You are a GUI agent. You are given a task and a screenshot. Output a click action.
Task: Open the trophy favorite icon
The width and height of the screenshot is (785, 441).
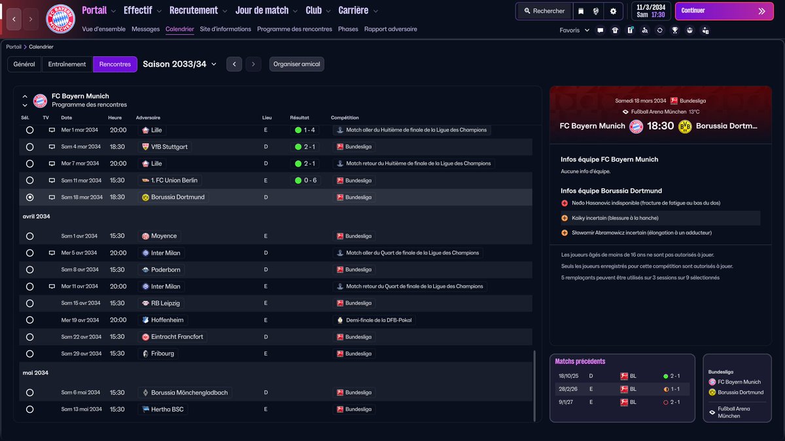[675, 30]
